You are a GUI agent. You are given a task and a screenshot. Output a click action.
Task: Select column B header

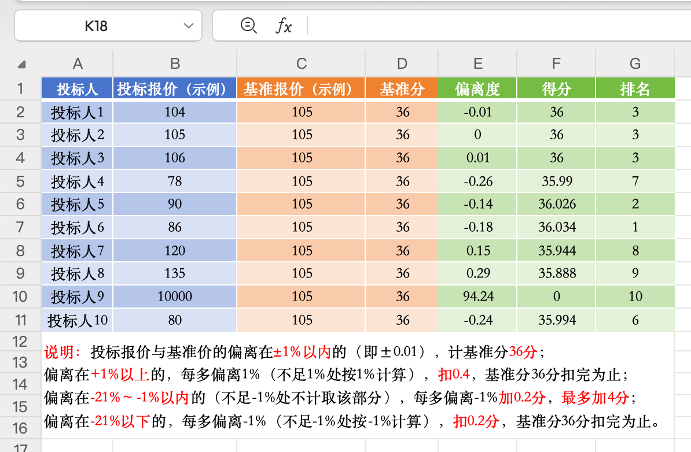pyautogui.click(x=175, y=64)
